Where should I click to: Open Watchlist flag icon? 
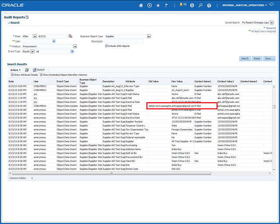166,5
